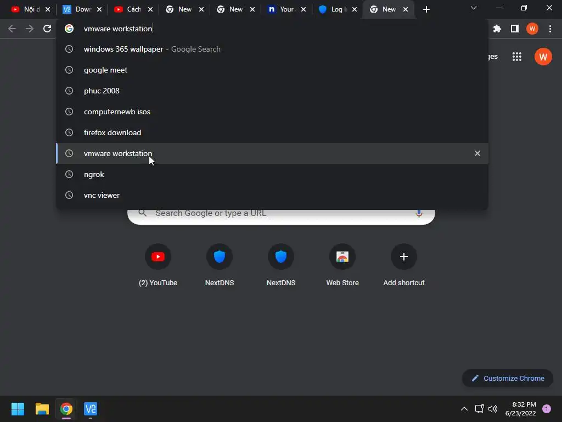
Task: Open the Chrome three-dot menu
Action: click(x=550, y=29)
